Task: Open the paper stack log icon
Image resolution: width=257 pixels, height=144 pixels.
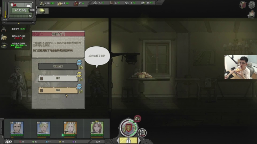Action: pyautogui.click(x=251, y=14)
